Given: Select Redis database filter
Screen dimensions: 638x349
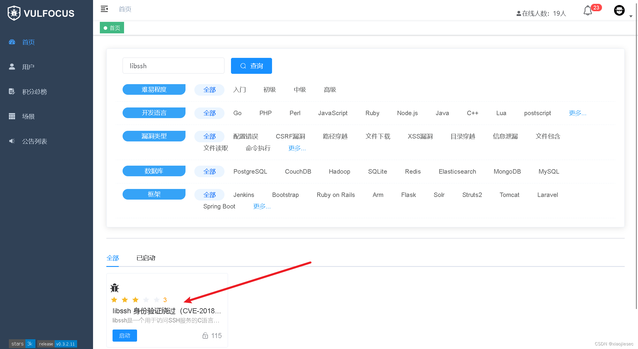Looking at the screenshot, I should point(413,172).
